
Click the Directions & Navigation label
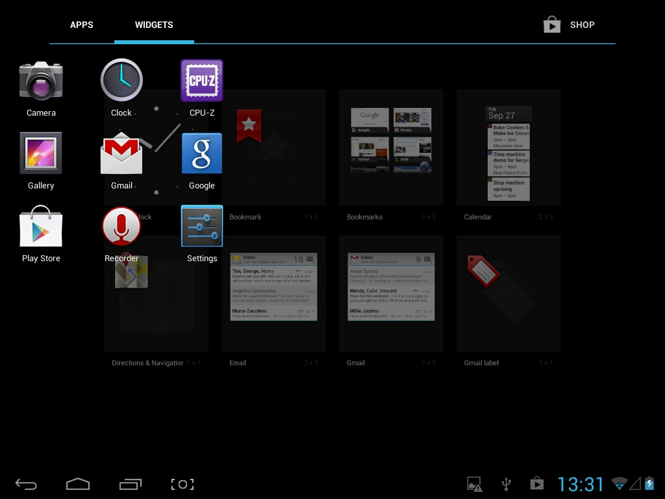(x=147, y=363)
